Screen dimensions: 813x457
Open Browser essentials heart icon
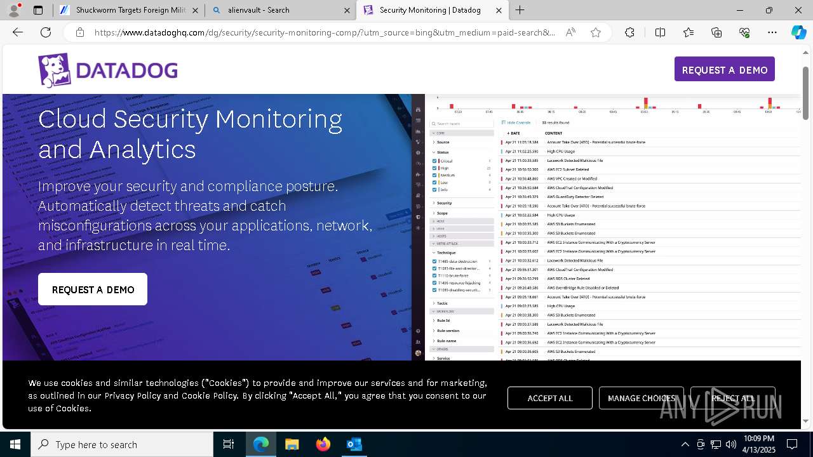coord(744,32)
